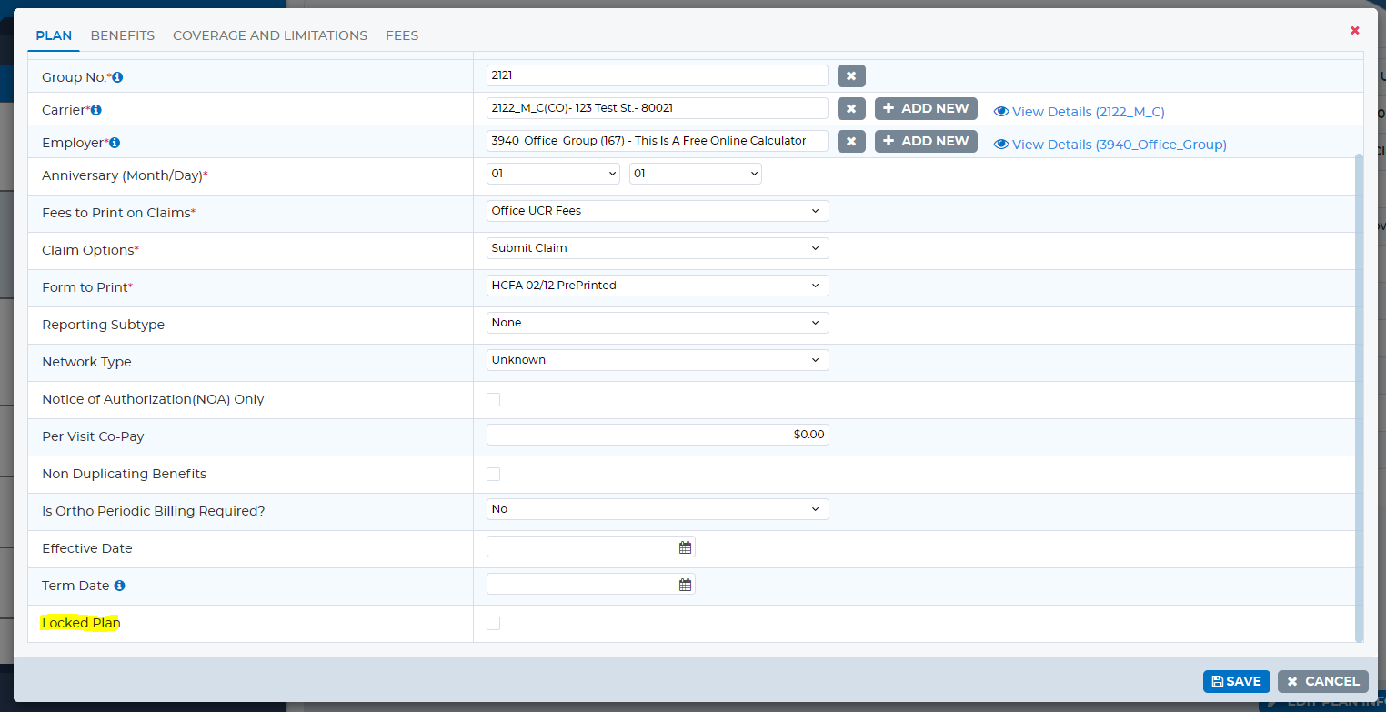Expand the Network Type dropdown
The image size is (1386, 712).
[x=658, y=360]
